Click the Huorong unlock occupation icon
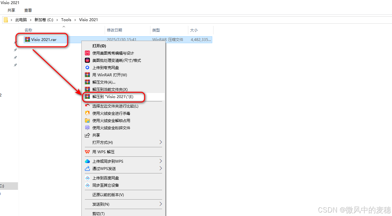Image resolution: width=392 pixels, height=216 pixels. (x=87, y=120)
